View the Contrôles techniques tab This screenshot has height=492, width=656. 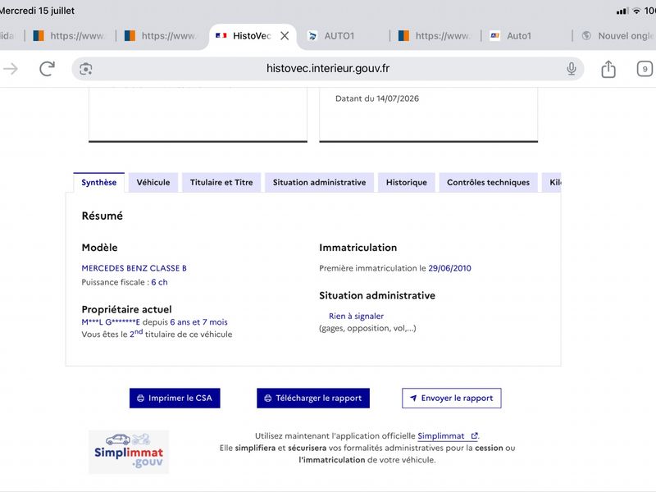(488, 182)
